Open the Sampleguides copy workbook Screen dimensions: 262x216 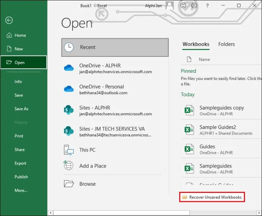(222, 110)
